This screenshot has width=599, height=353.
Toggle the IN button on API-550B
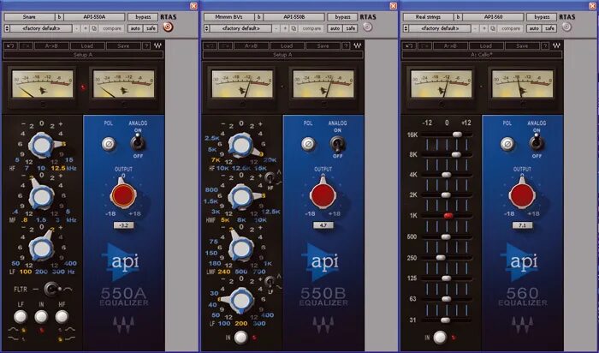pyautogui.click(x=240, y=338)
